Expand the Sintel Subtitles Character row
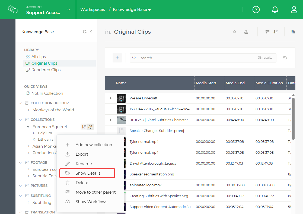 (x=110, y=120)
